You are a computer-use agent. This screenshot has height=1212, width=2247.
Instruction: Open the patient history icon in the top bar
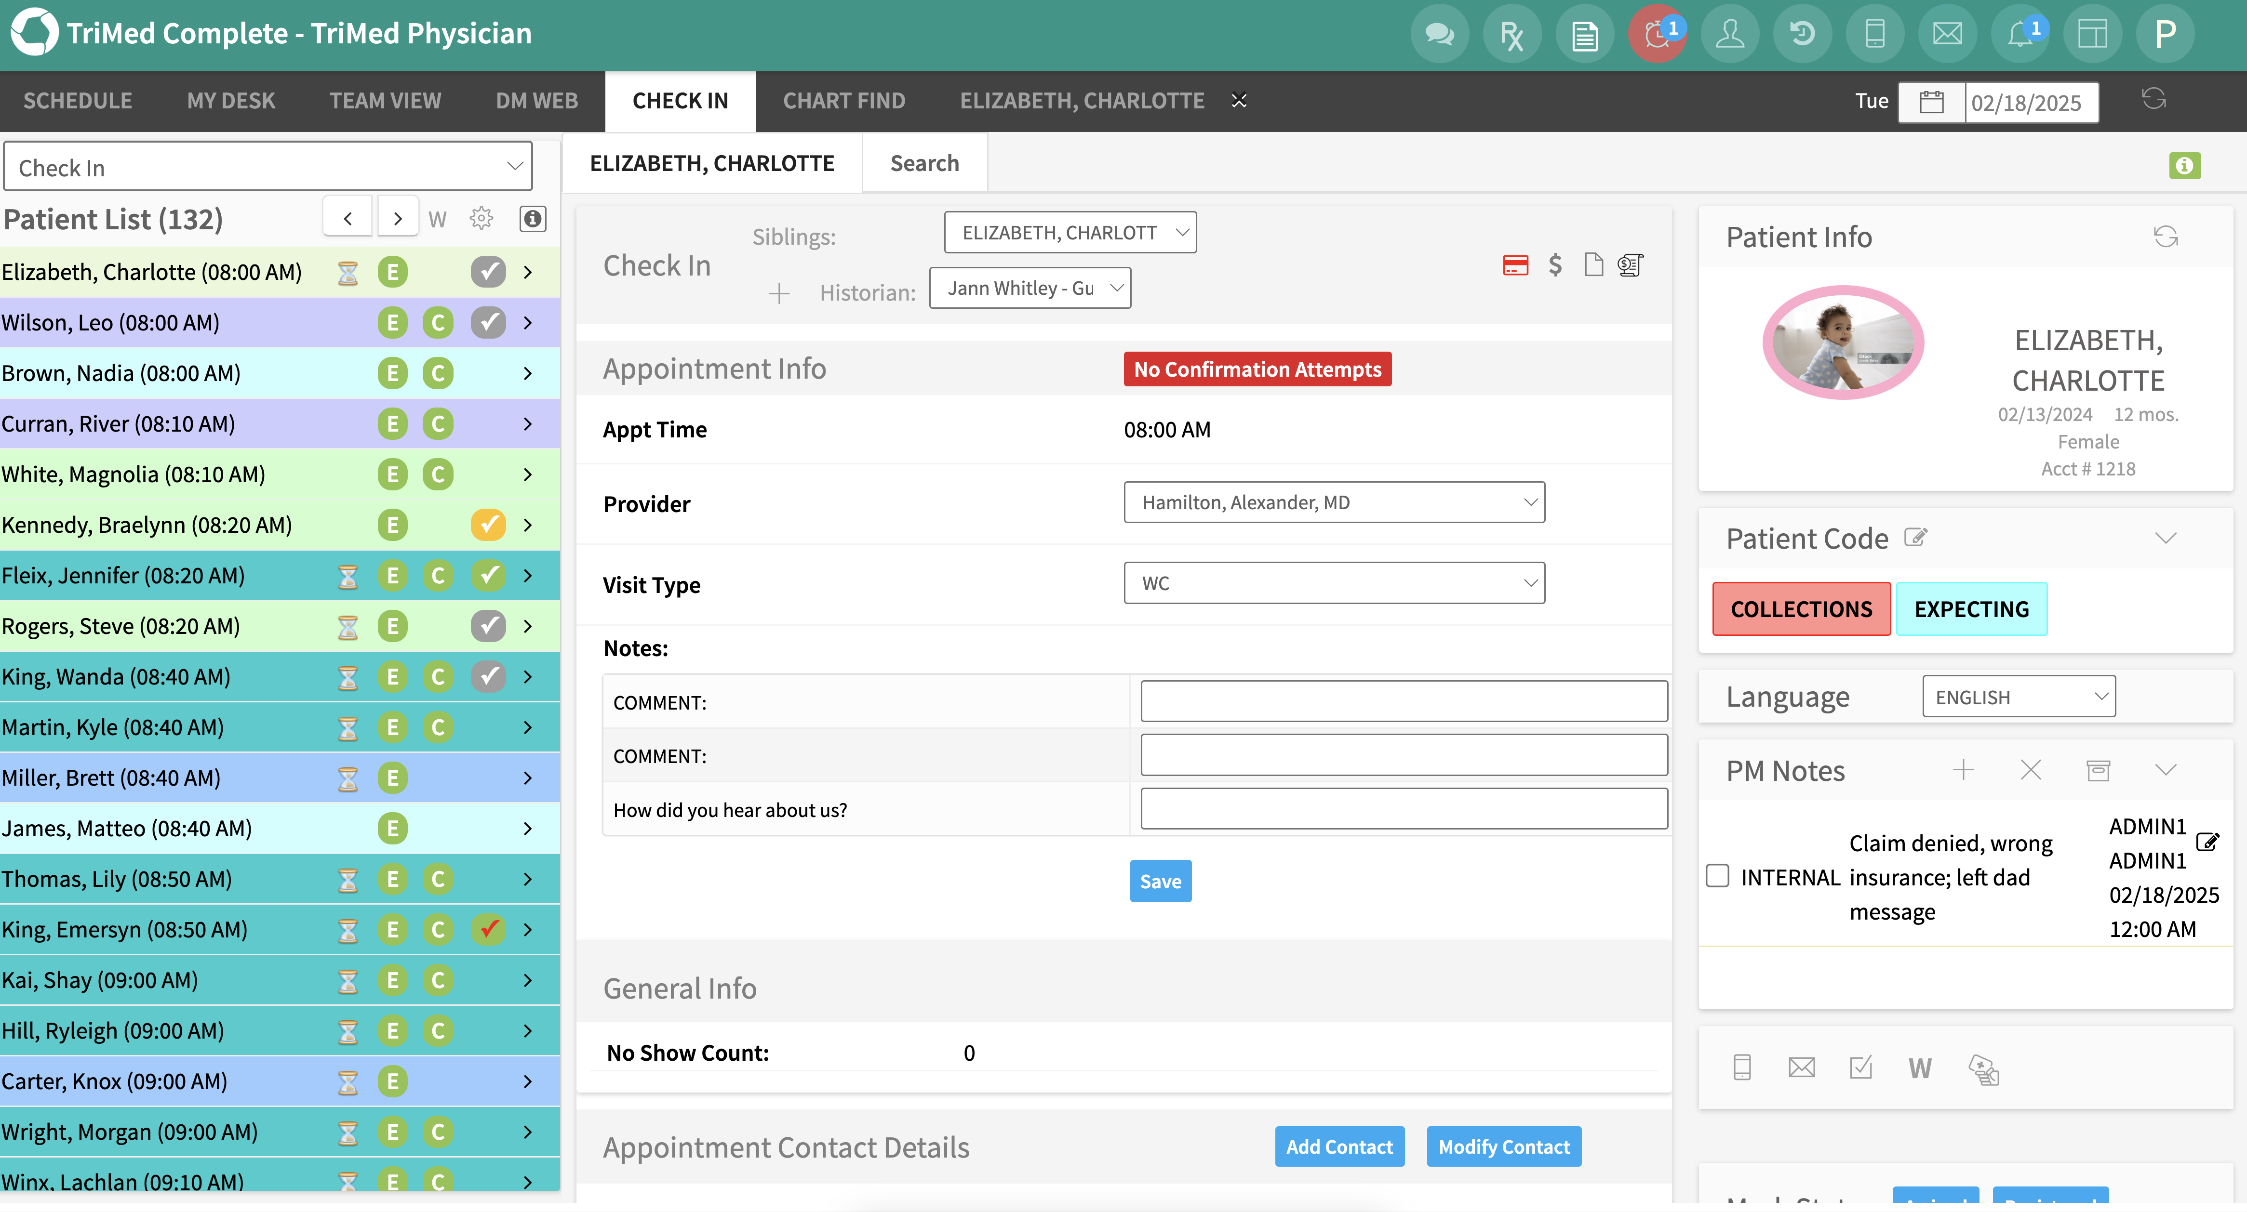pyautogui.click(x=1802, y=33)
